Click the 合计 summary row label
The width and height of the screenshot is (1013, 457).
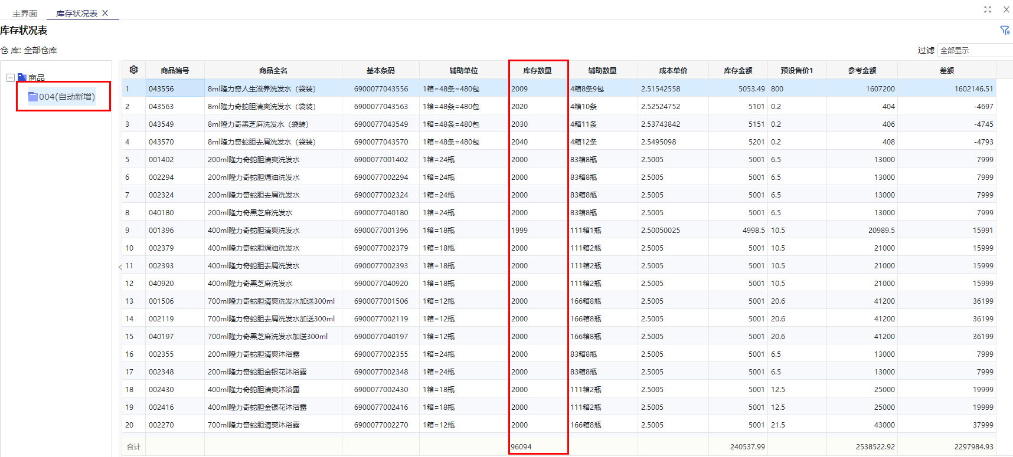click(133, 446)
